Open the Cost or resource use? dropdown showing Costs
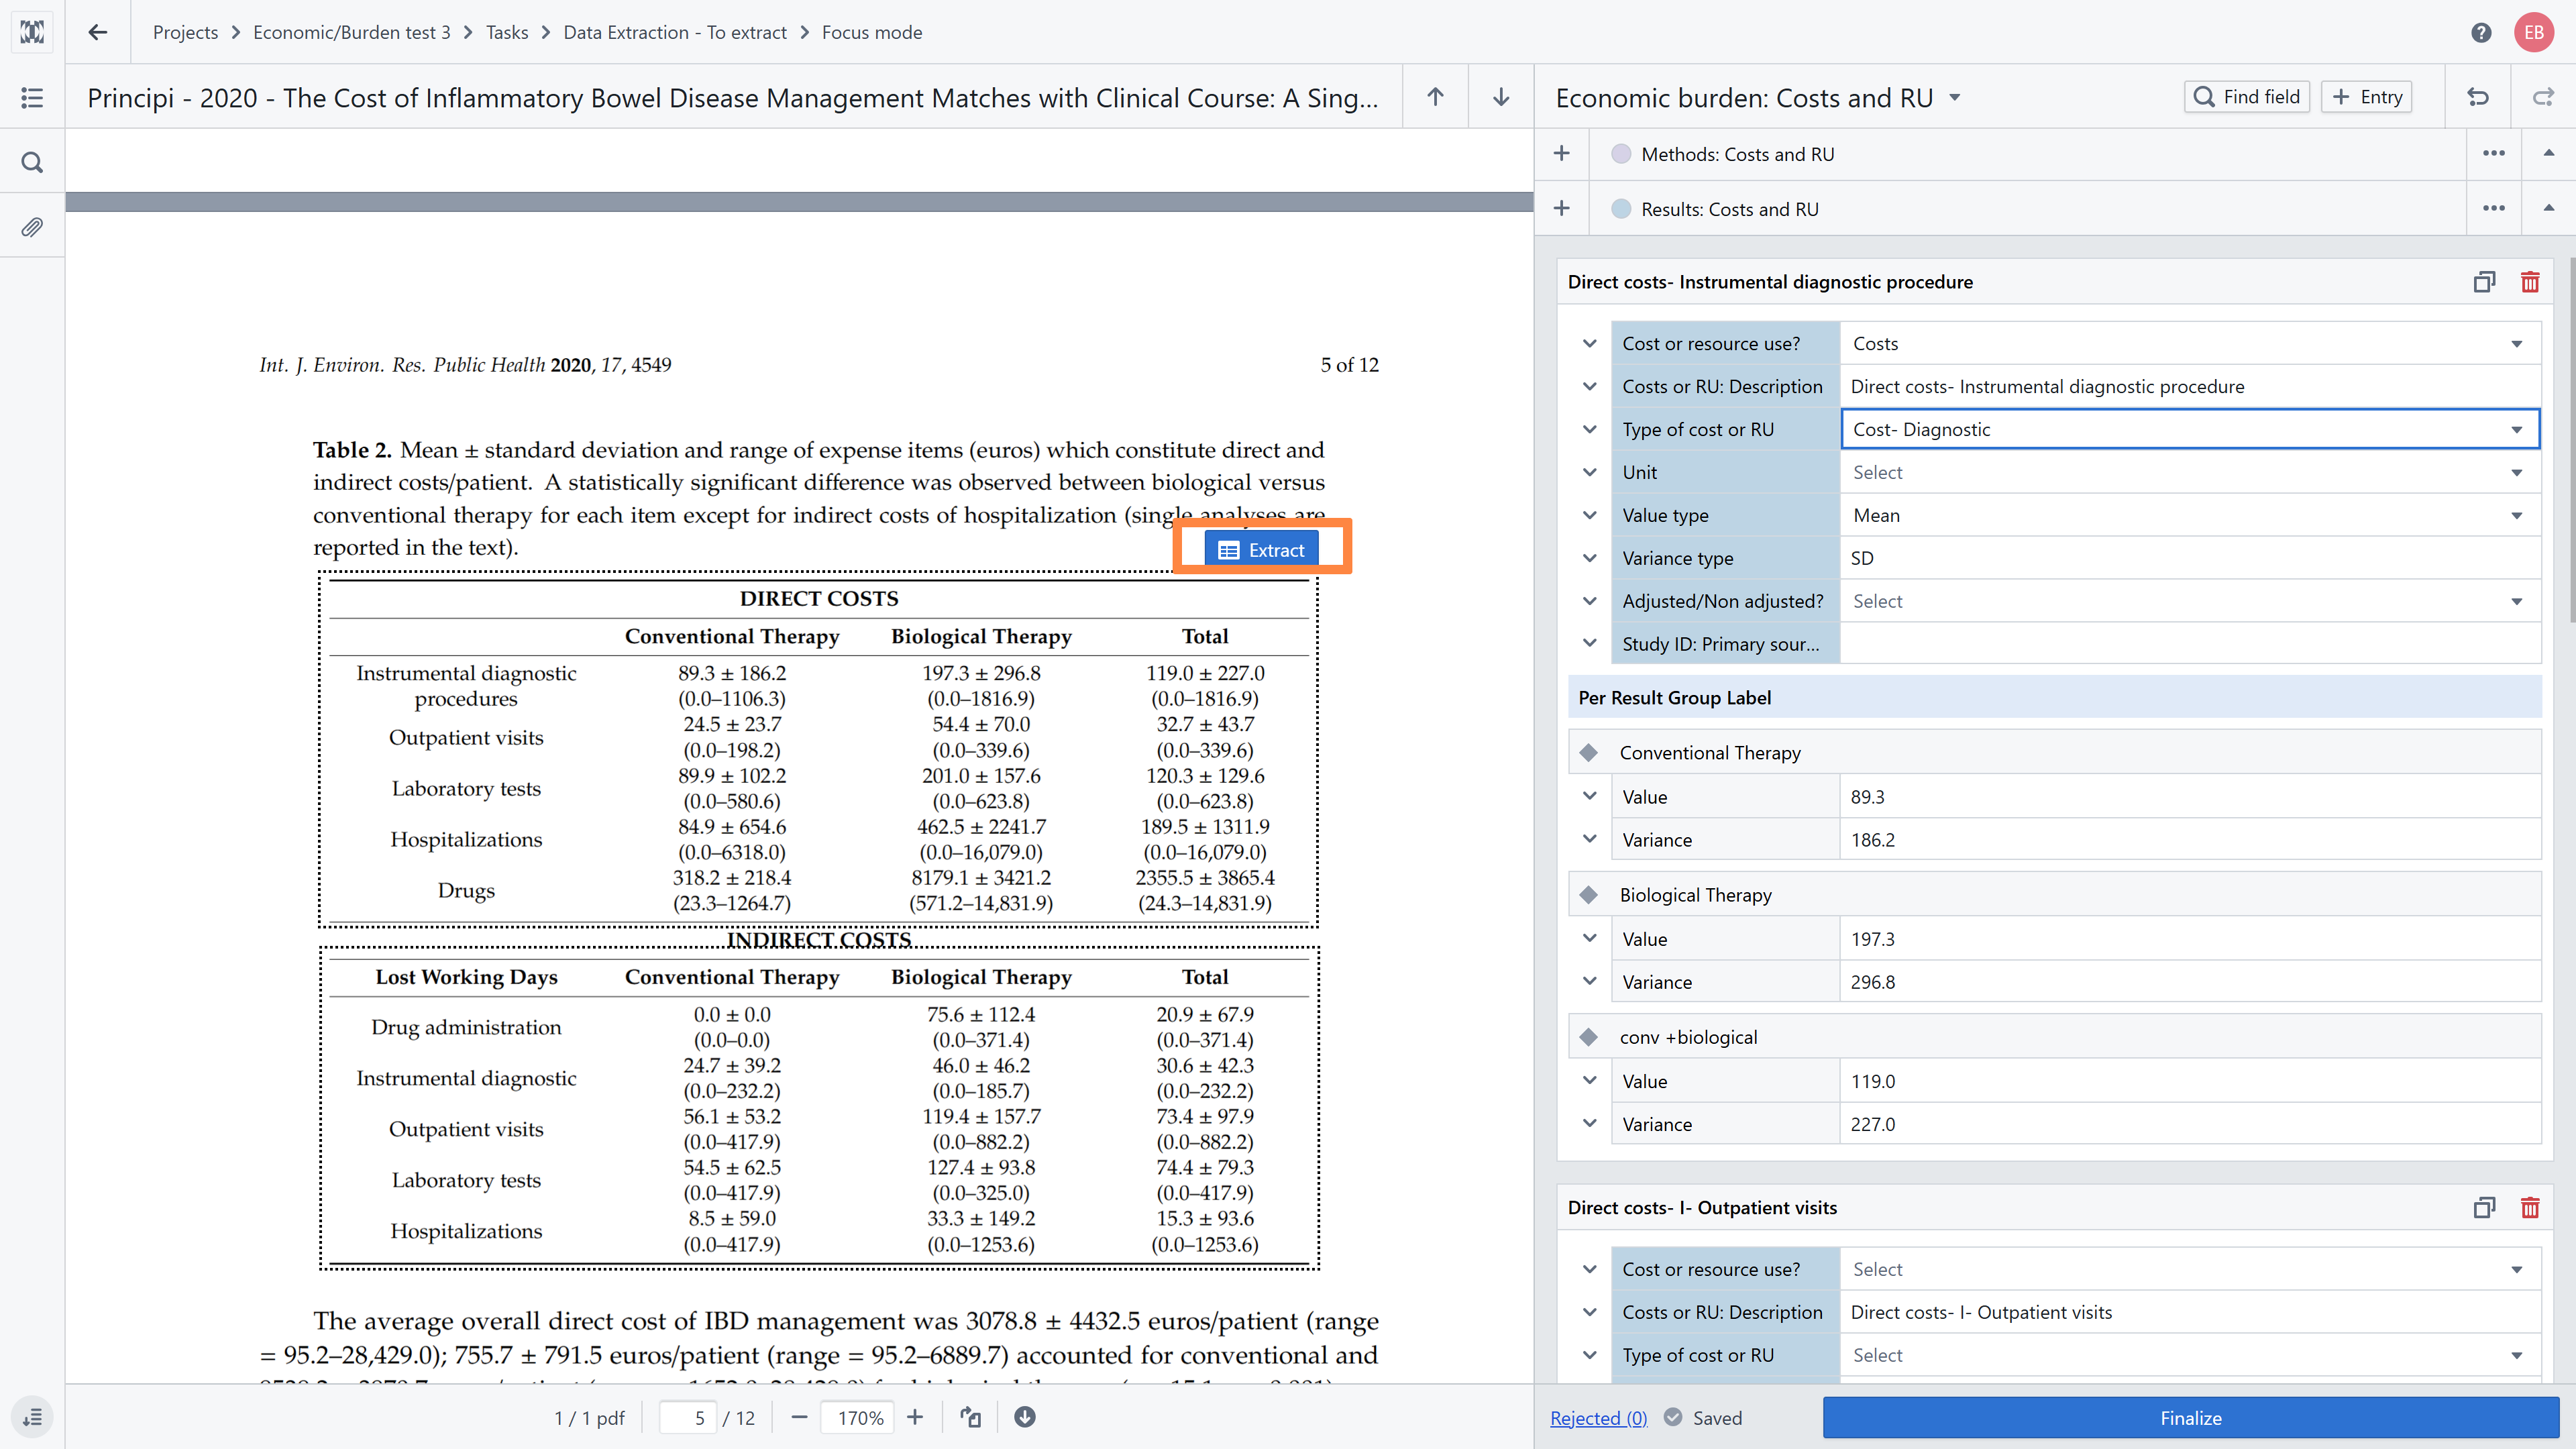Screen dimensions: 2576x1449 [x=2189, y=343]
